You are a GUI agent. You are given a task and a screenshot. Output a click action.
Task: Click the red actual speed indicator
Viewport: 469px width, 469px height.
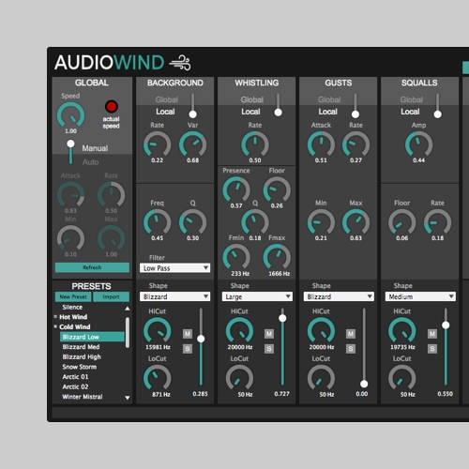coord(112,107)
